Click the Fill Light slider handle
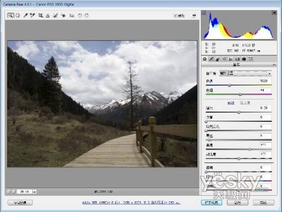Image resolution: width=282 pixels, height=212 pixels. 206,131
